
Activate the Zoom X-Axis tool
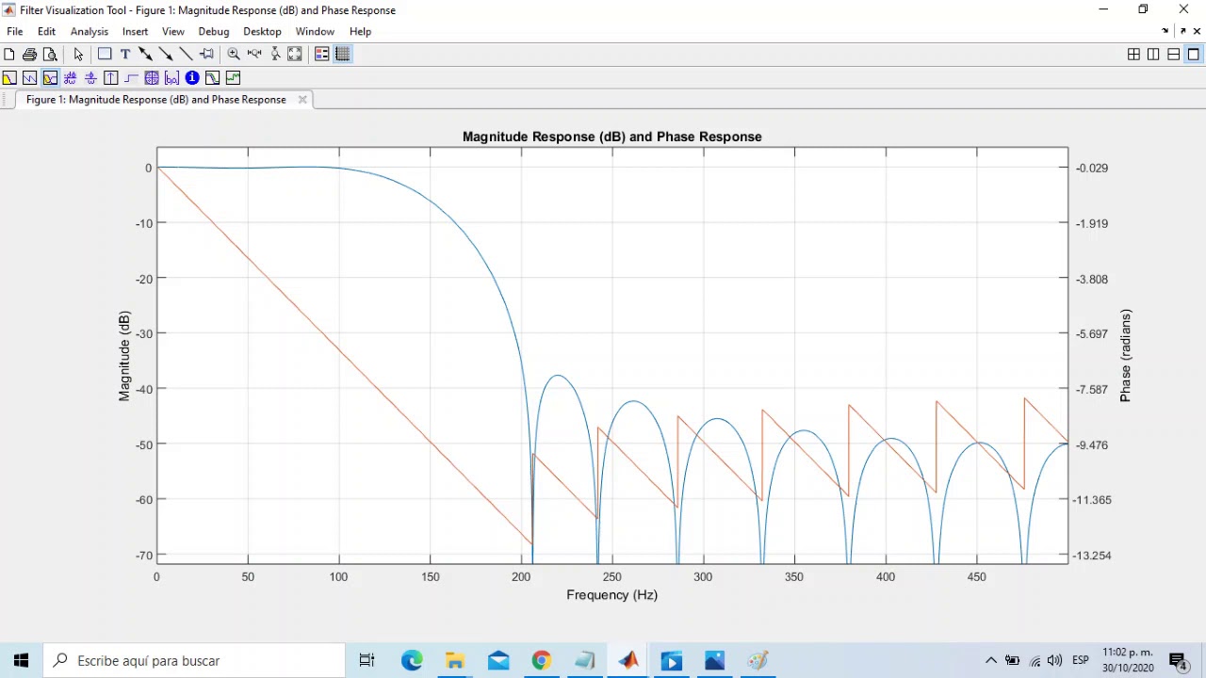pos(254,55)
